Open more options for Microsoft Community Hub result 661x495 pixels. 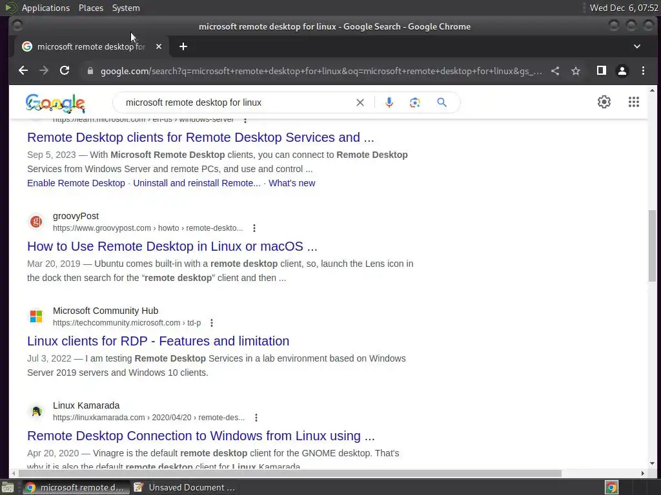212,323
